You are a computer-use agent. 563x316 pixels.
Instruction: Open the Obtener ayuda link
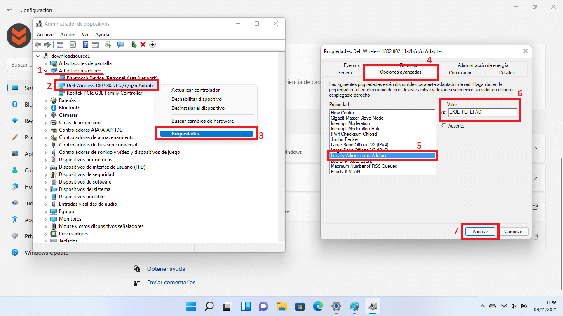166,269
